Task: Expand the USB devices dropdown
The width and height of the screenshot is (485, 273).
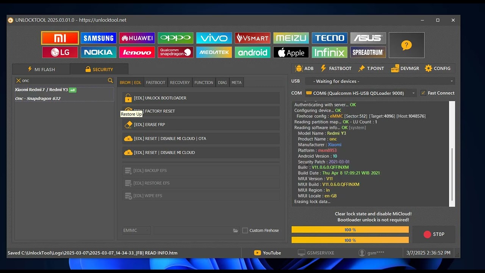Action: click(x=380, y=81)
